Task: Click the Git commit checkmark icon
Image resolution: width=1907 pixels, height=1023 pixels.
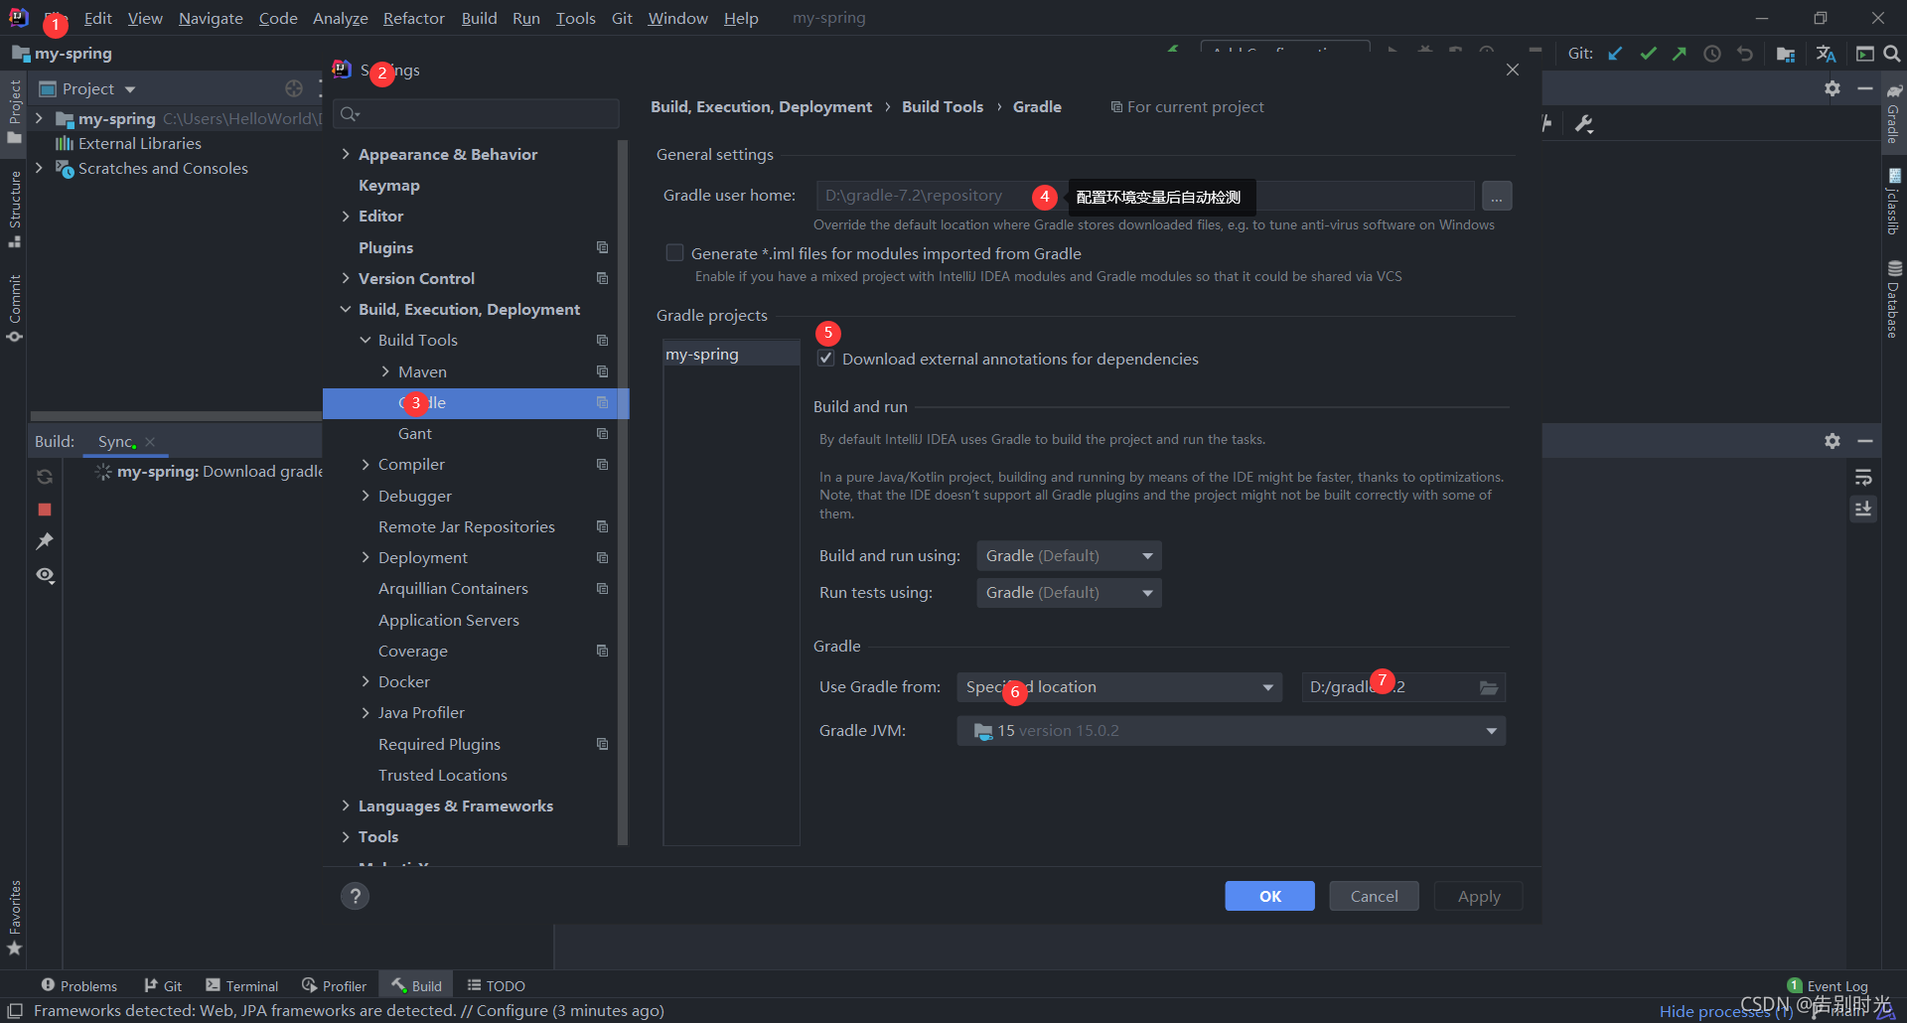Action: (1648, 54)
